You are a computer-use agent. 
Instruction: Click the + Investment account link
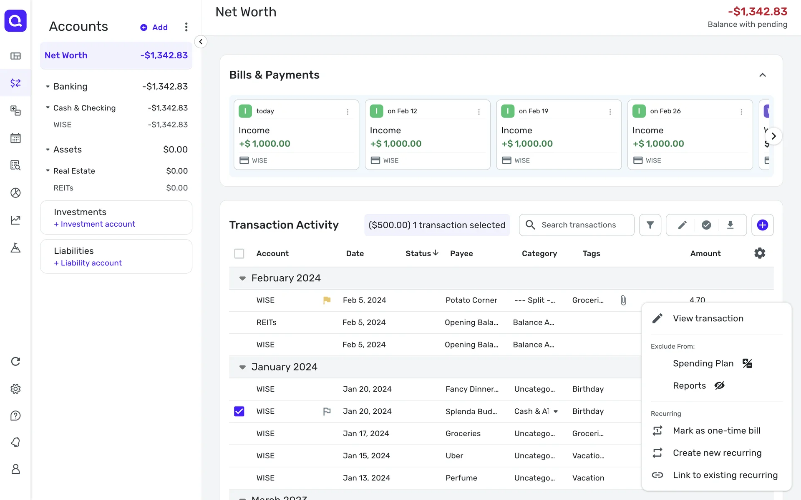(x=94, y=224)
